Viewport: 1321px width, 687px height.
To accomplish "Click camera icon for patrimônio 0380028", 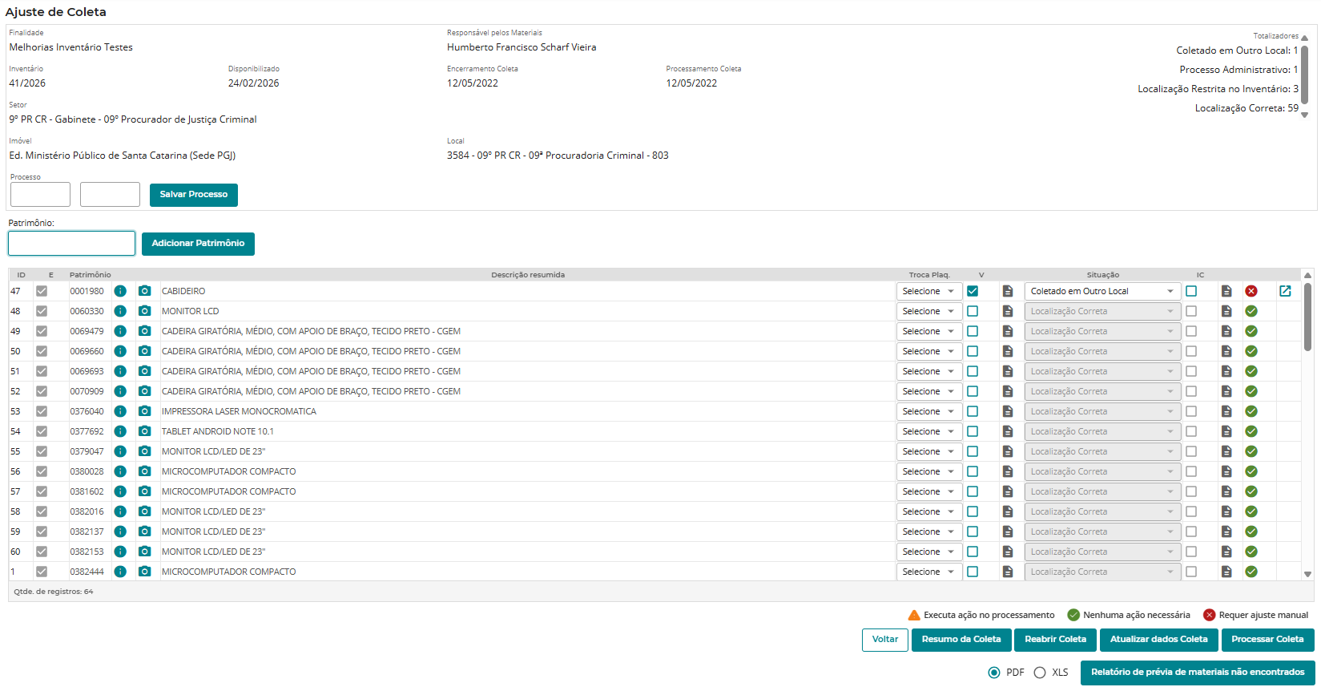I will (x=144, y=471).
